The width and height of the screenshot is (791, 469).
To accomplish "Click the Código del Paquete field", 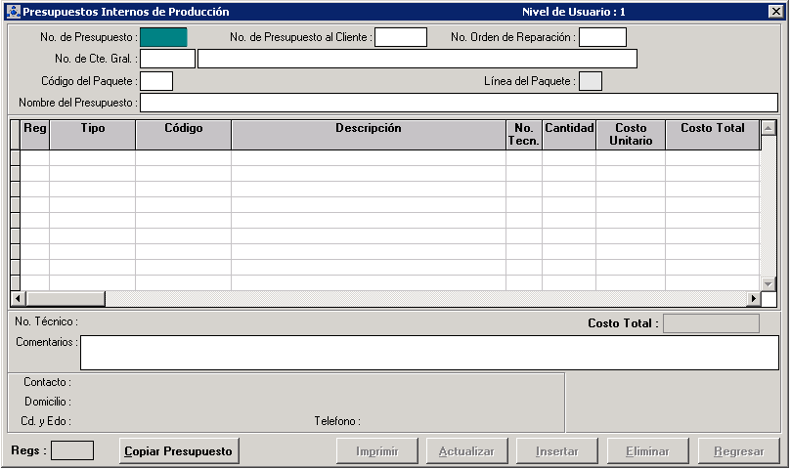I will 156,81.
